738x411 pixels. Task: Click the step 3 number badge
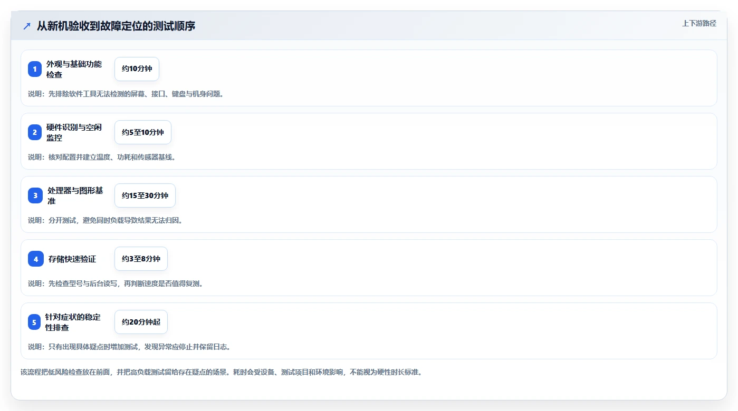(35, 195)
